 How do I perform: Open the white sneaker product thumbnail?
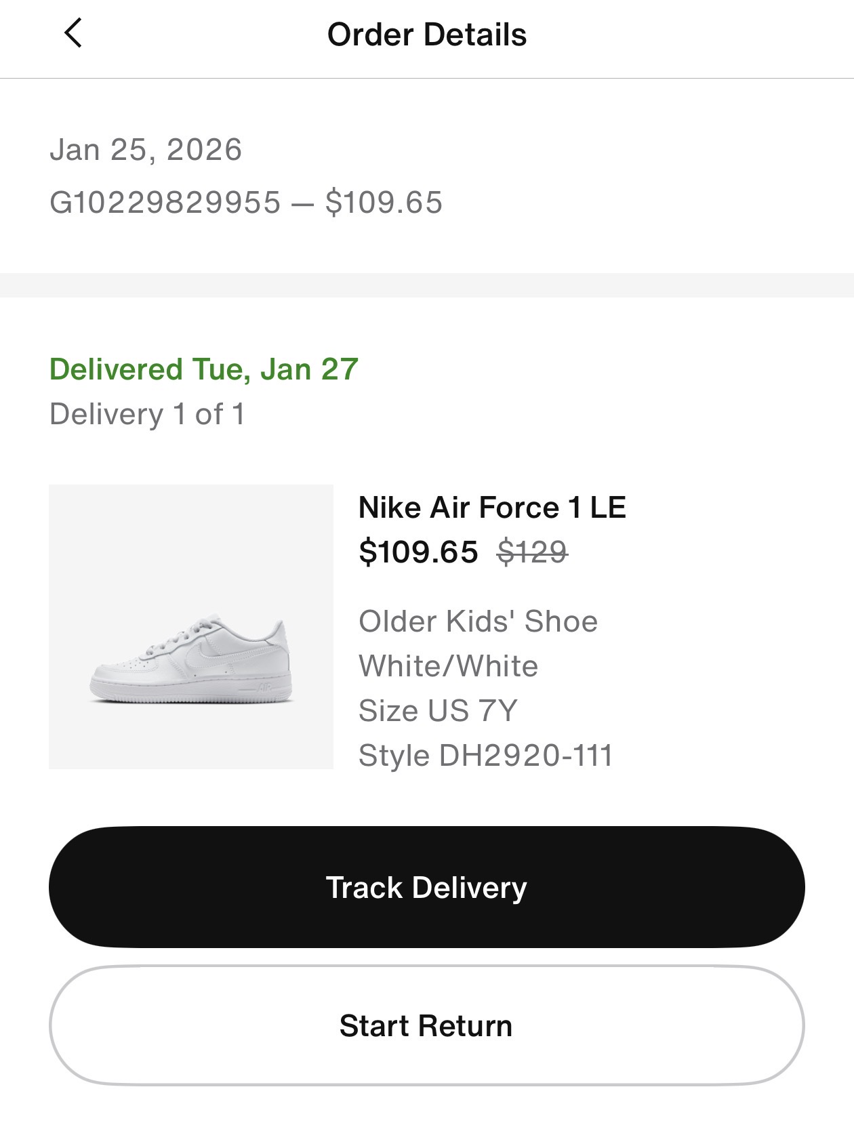point(191,626)
